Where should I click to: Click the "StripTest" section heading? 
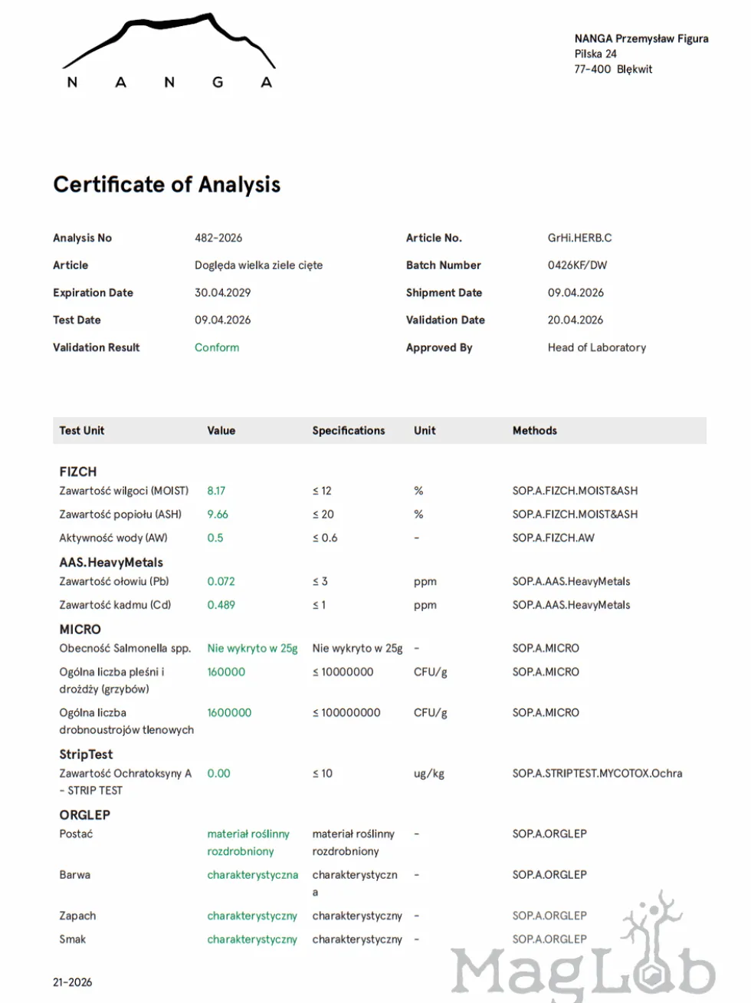pos(86,755)
